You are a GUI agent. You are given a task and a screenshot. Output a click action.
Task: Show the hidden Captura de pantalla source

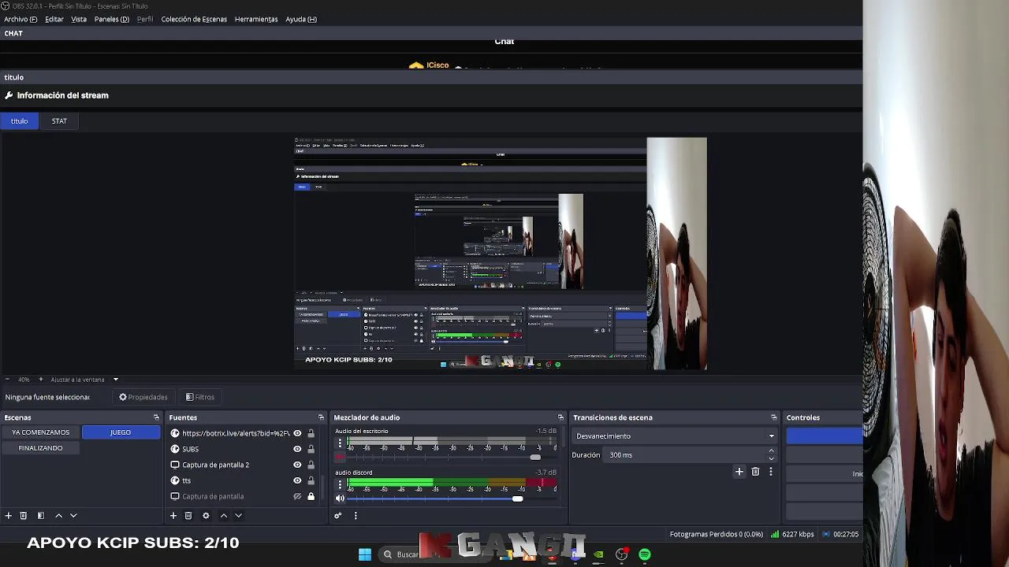pos(297,496)
